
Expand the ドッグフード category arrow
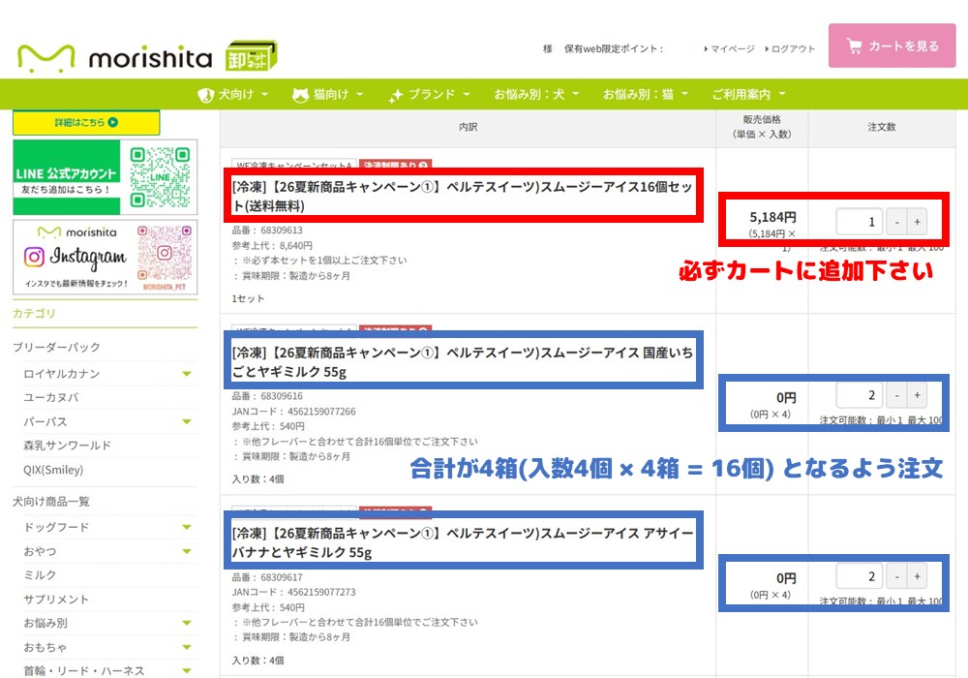(x=187, y=527)
